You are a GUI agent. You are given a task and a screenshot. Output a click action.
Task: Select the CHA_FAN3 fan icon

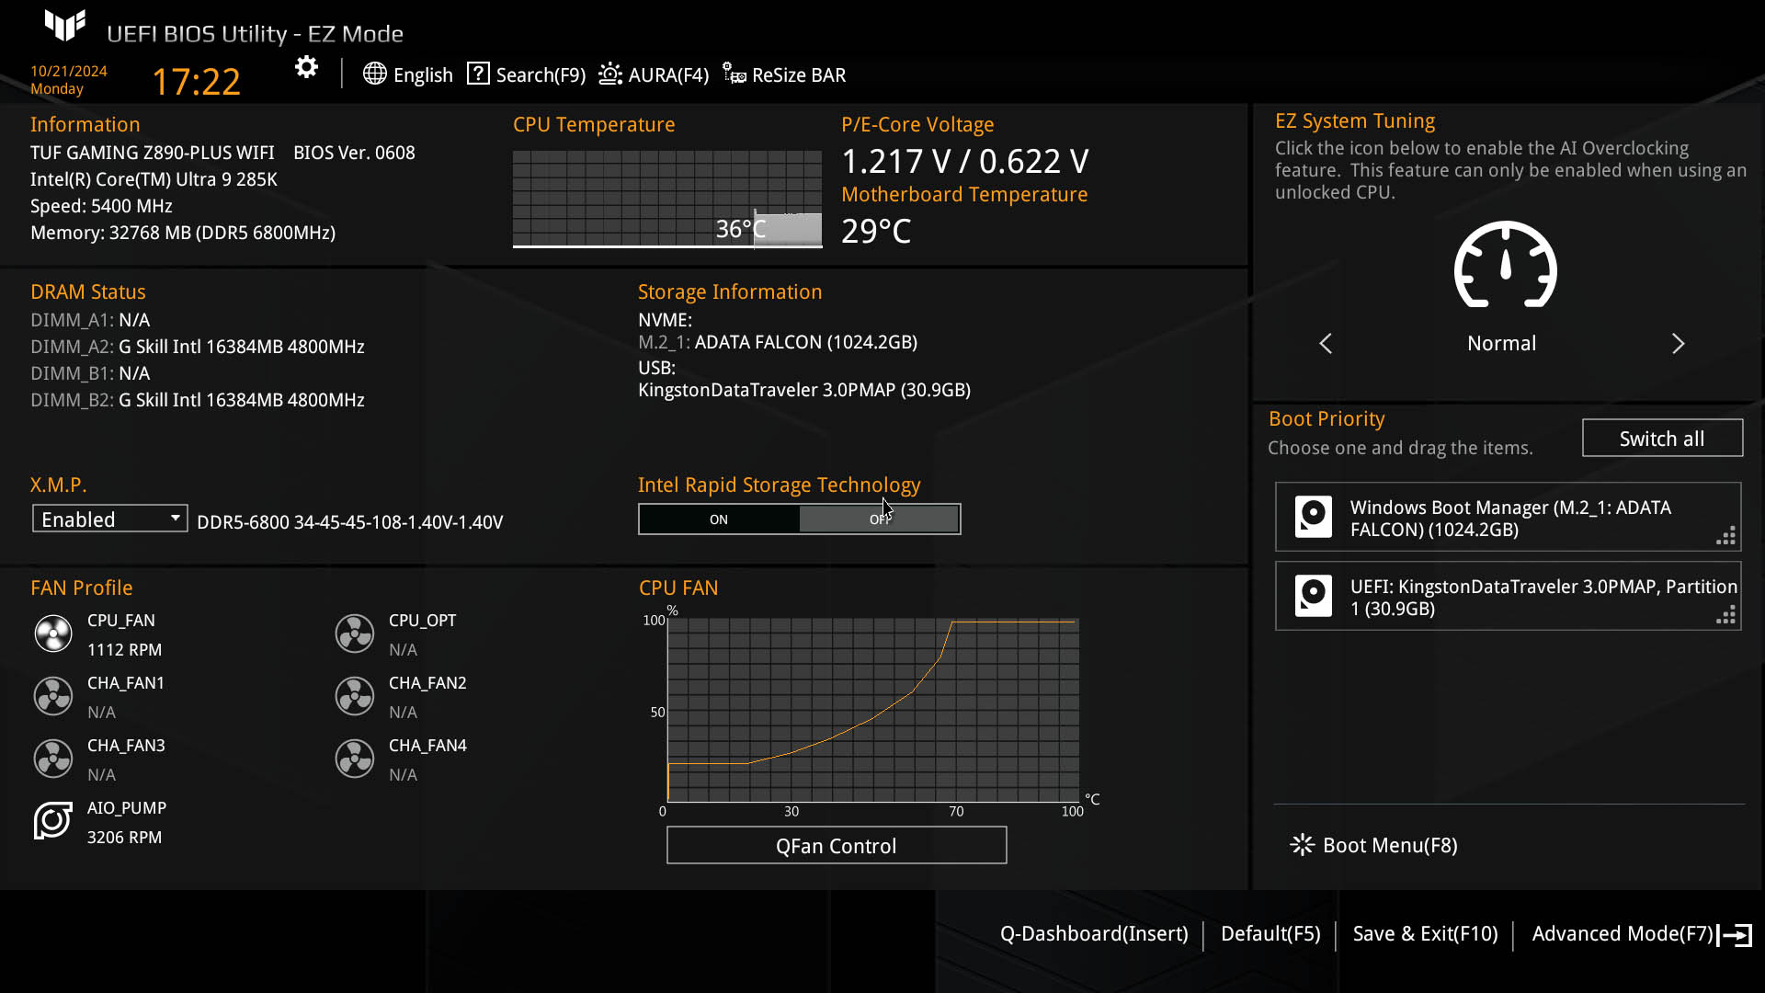coord(53,759)
